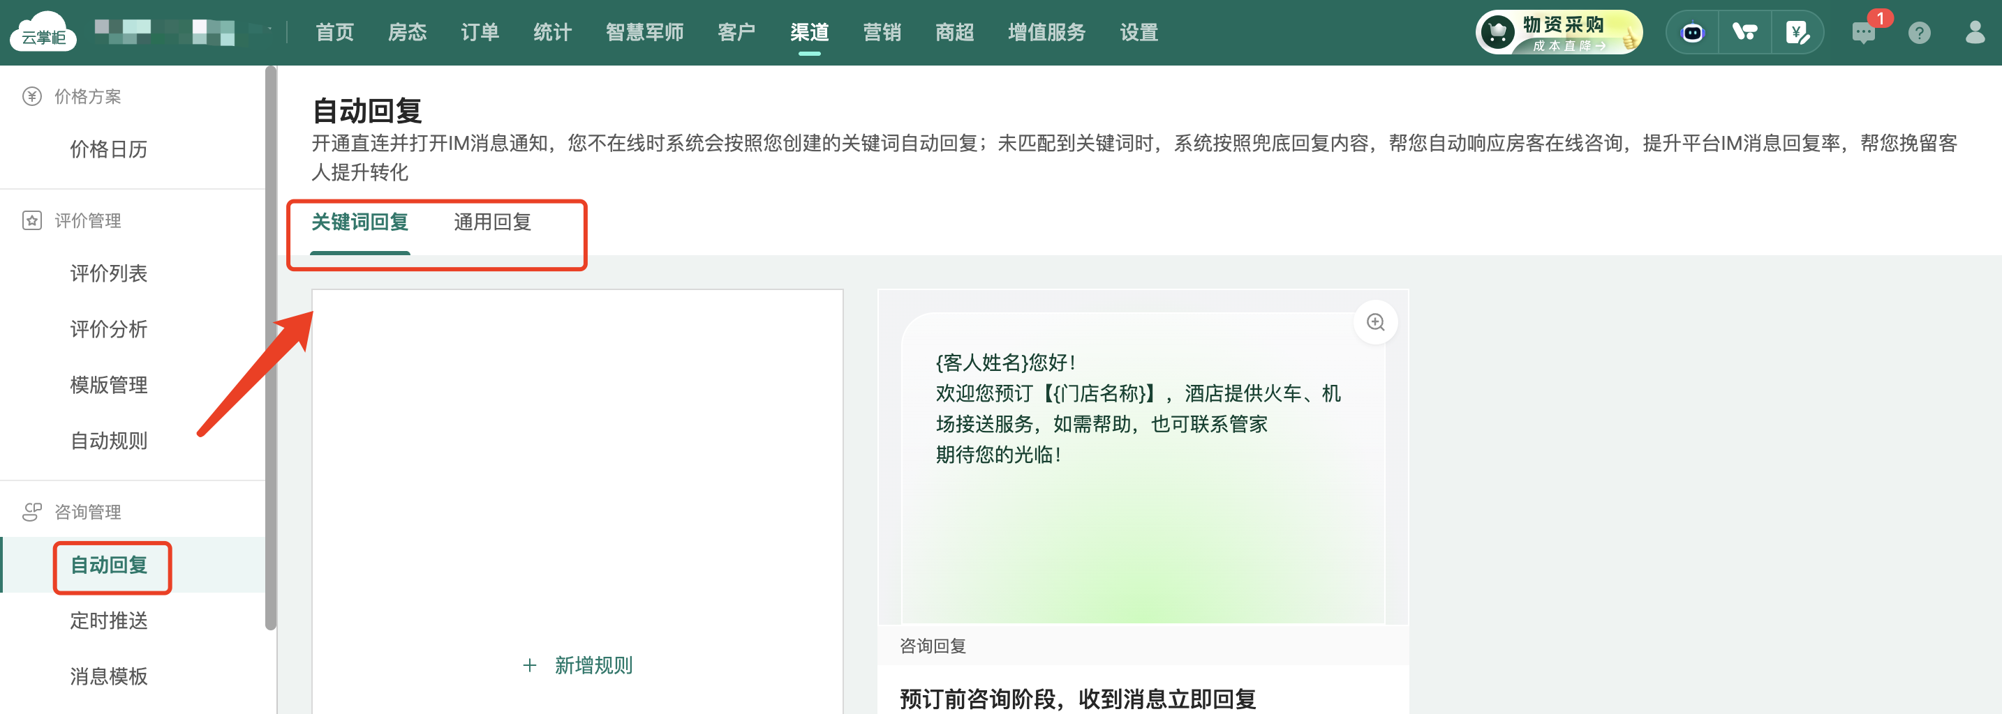2002x714 pixels.
Task: Select the 关键词回复 tab
Action: [x=359, y=222]
